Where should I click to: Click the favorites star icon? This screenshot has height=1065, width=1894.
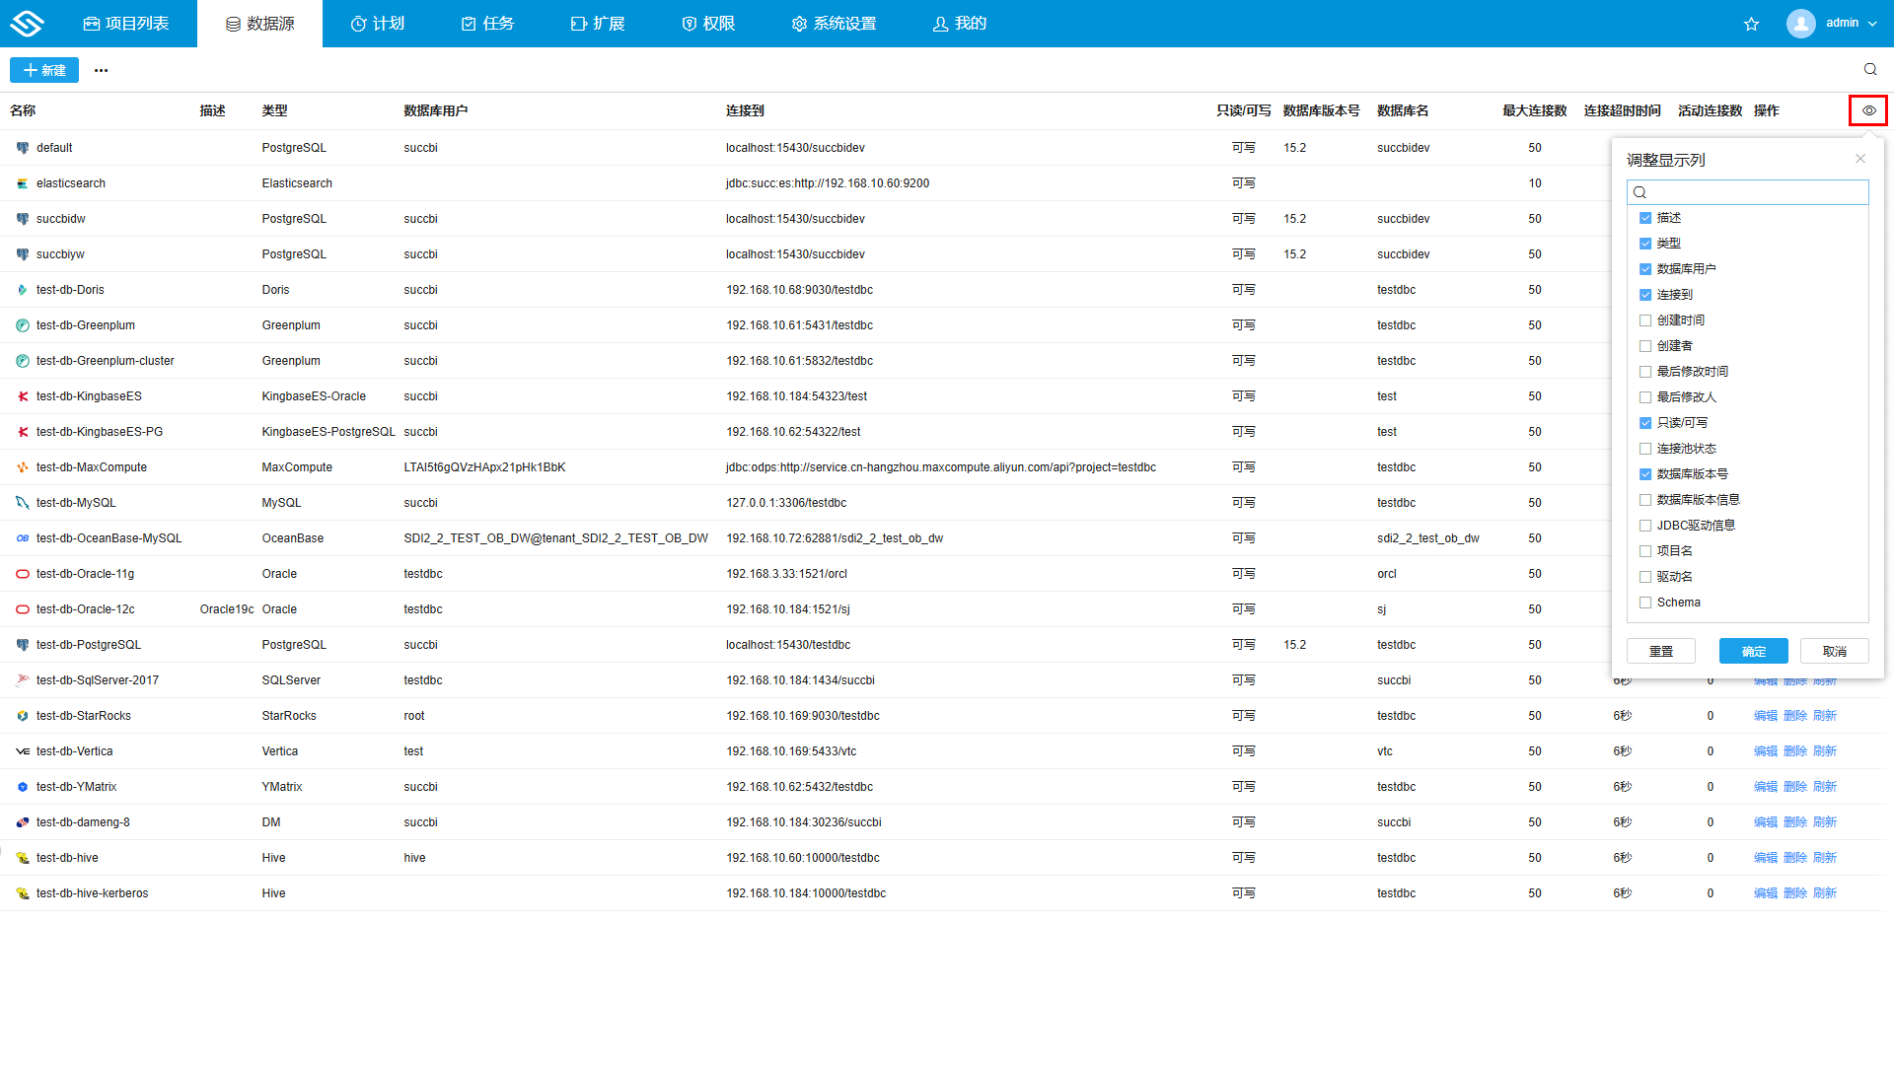pyautogui.click(x=1751, y=24)
